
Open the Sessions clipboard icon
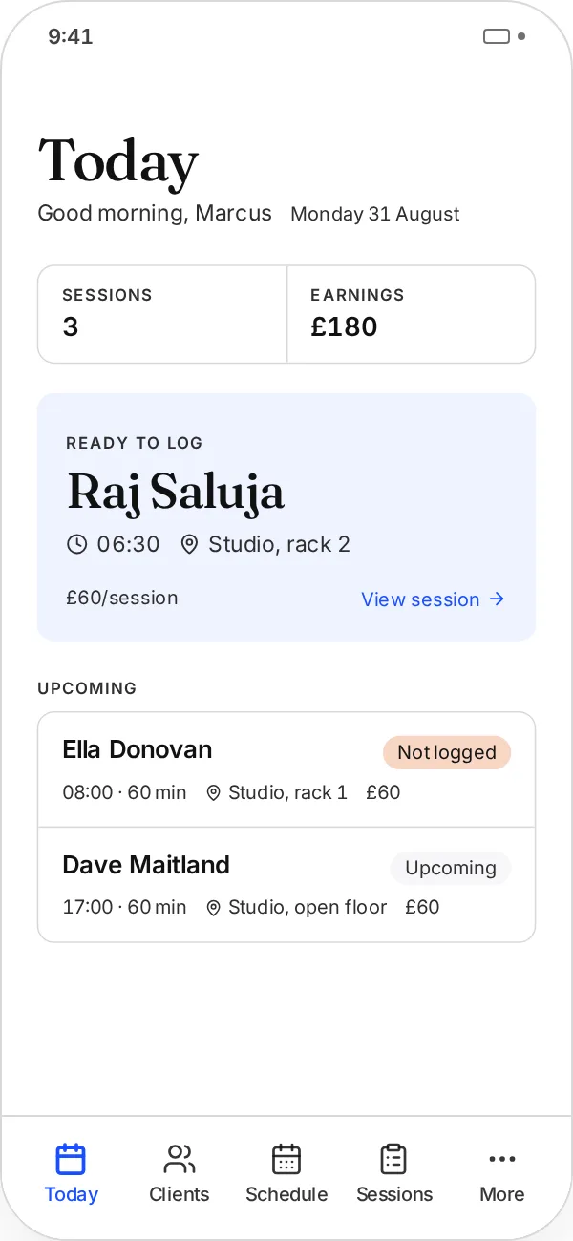click(393, 1159)
